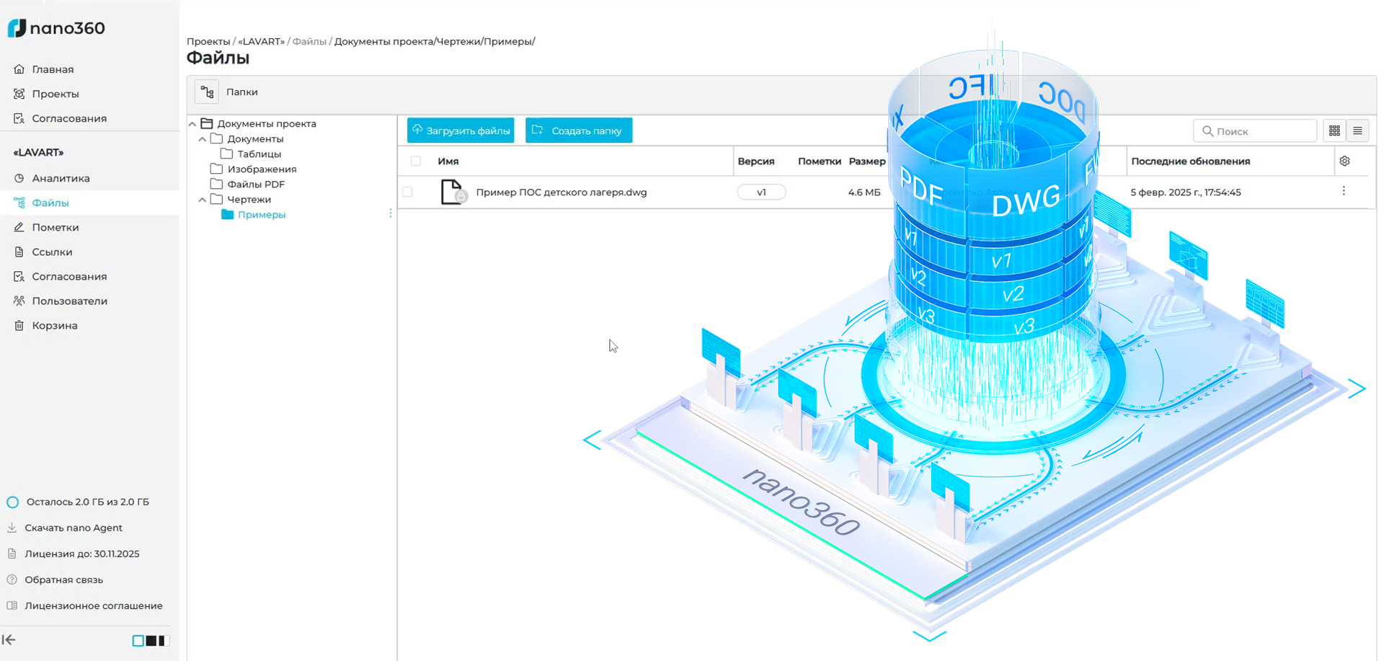This screenshot has height=661, width=1384.
Task: Sort by Имя column
Action: (448, 161)
